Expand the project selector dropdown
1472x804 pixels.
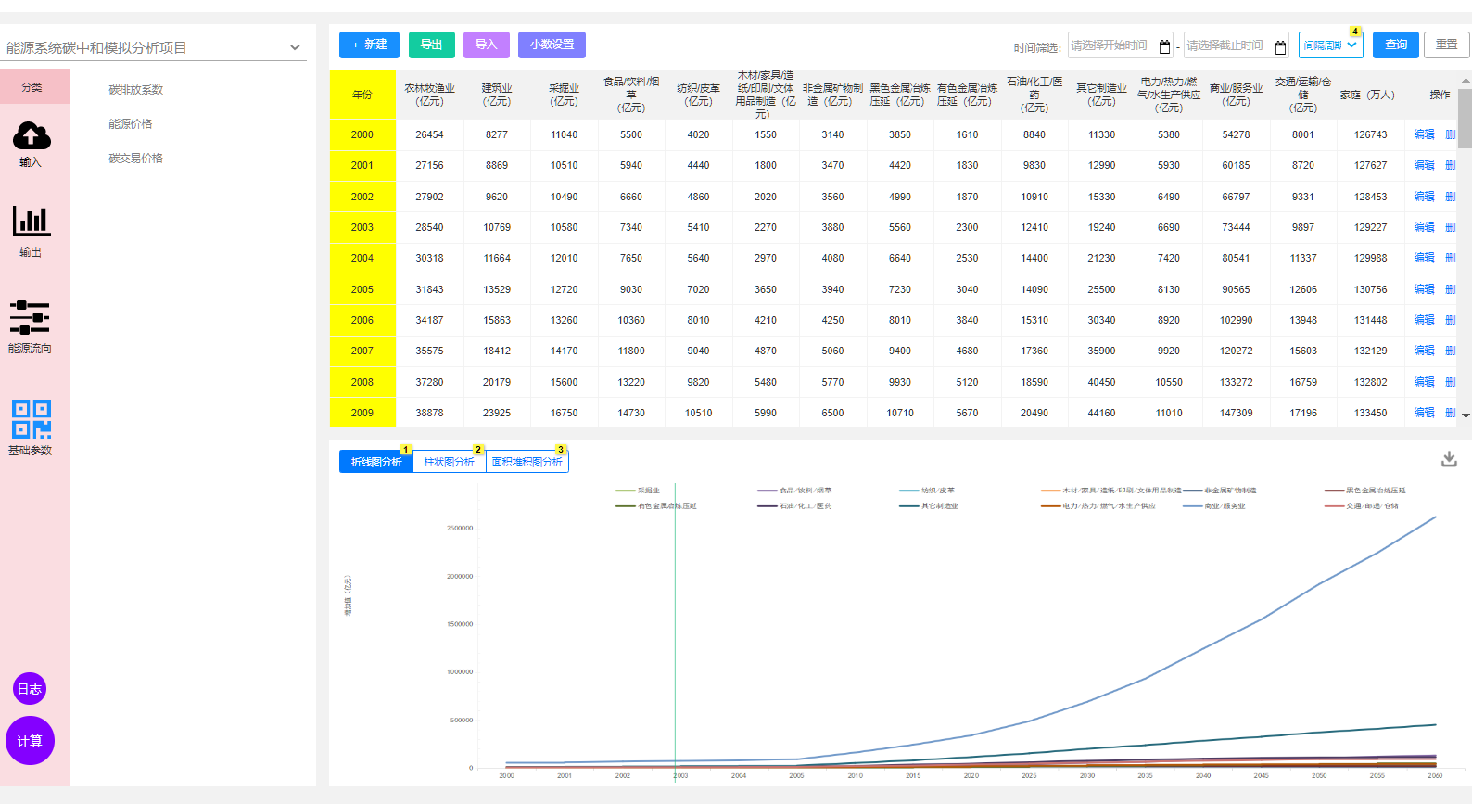[x=156, y=47]
